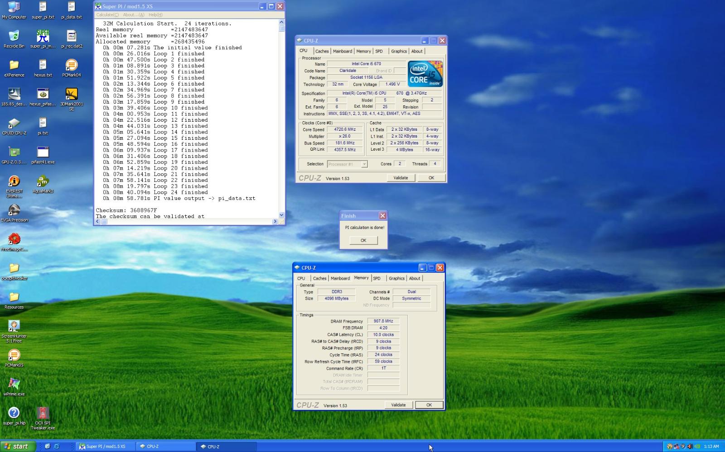Open About menu in Super PI
The width and height of the screenshot is (725, 452).
point(134,14)
